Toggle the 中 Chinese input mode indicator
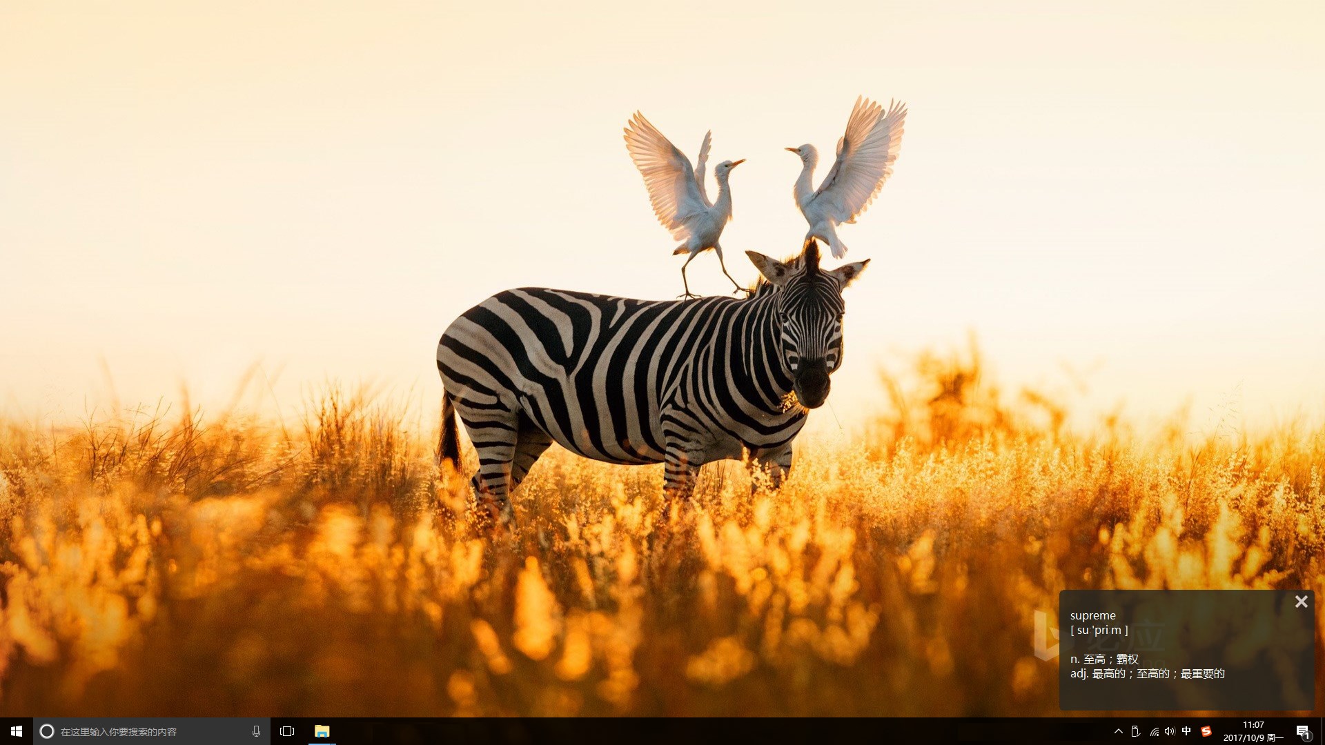The image size is (1325, 745). [x=1186, y=731]
